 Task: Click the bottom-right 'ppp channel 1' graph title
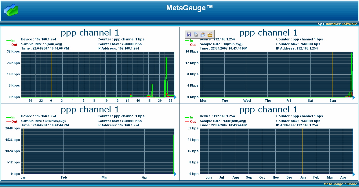(269, 110)
